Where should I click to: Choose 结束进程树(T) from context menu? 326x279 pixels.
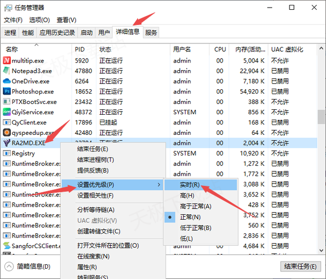point(95,160)
